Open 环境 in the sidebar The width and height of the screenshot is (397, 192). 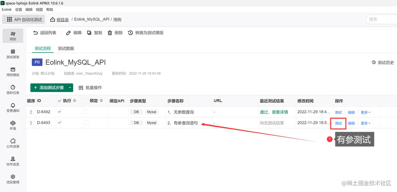coord(13,125)
